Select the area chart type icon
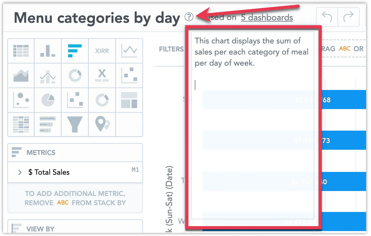Viewport: 371px width, 236px height. point(21,75)
